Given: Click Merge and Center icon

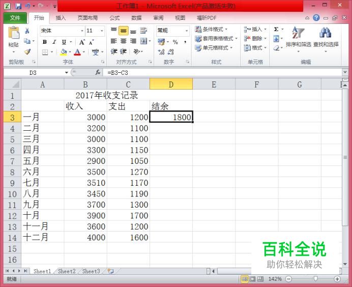Looking at the screenshot, I should pos(143,41).
